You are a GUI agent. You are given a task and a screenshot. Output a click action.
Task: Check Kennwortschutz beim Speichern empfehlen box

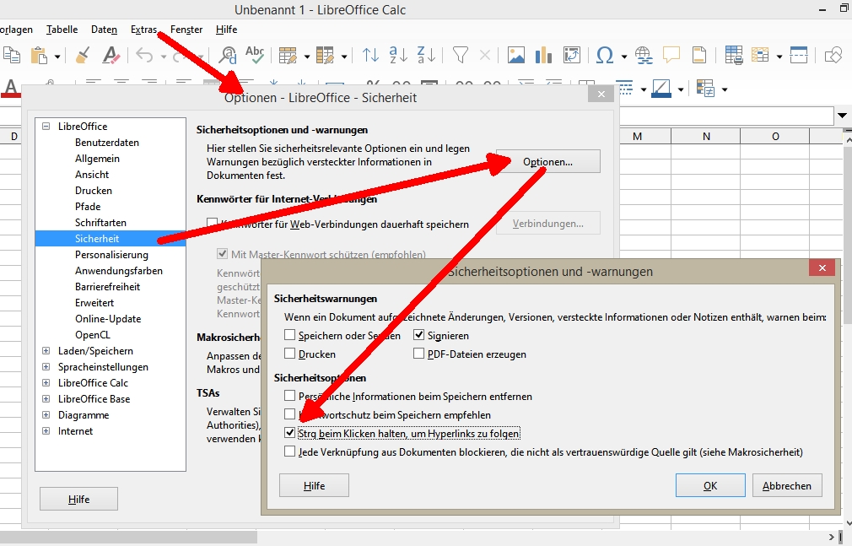[x=289, y=414]
